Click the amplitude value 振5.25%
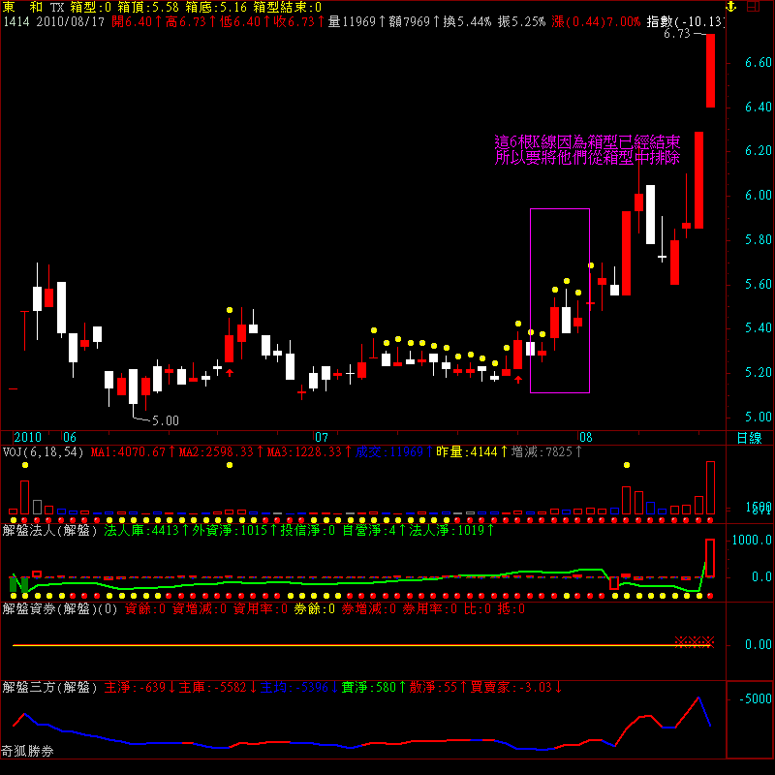The width and height of the screenshot is (775, 775). pos(522,21)
